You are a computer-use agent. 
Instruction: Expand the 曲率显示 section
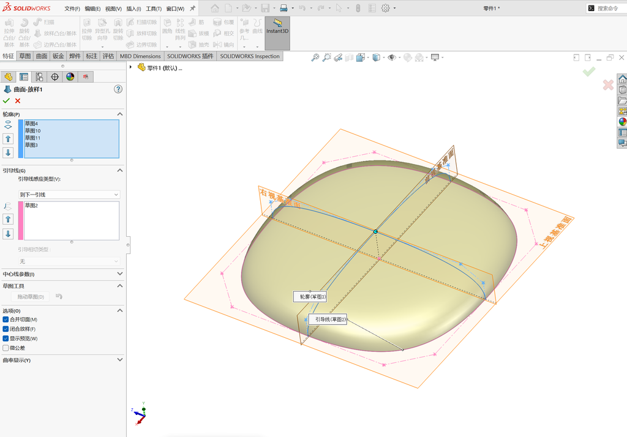point(119,360)
